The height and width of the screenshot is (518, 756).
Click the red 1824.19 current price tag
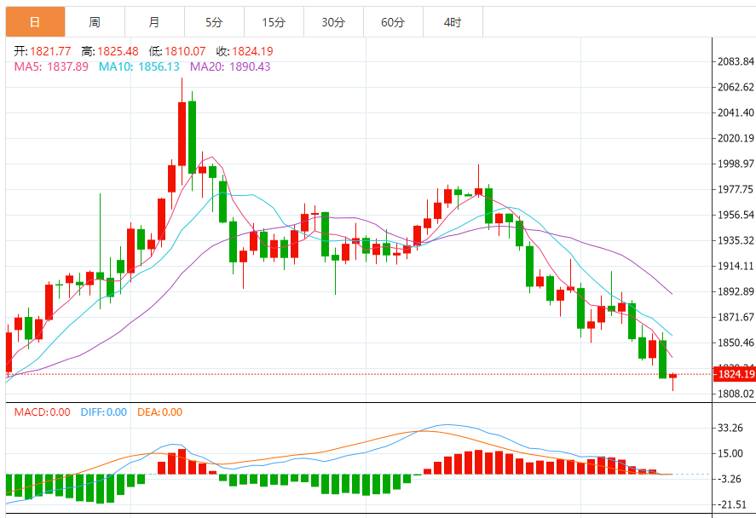(735, 374)
